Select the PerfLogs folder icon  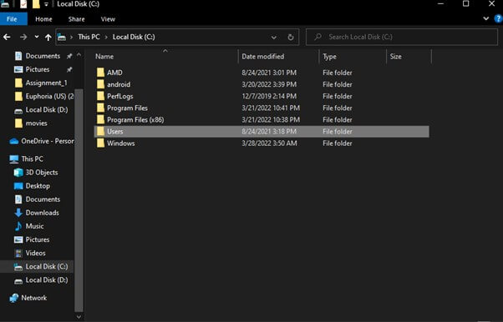(x=101, y=96)
